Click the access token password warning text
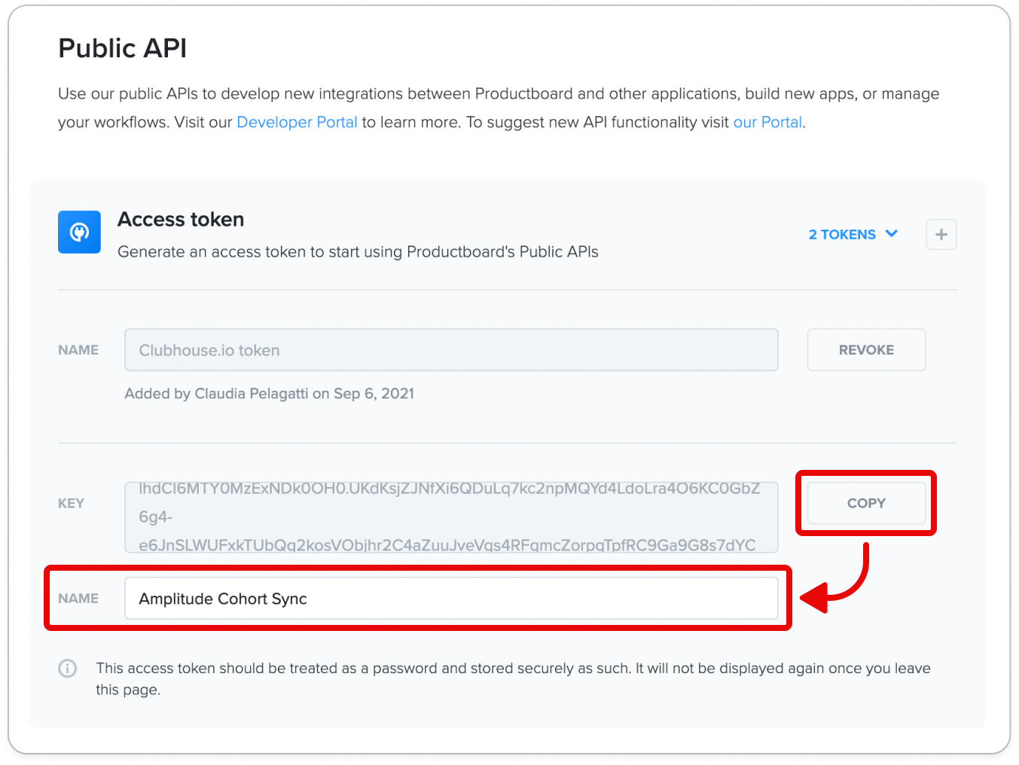The height and width of the screenshot is (765, 1019). pos(513,678)
